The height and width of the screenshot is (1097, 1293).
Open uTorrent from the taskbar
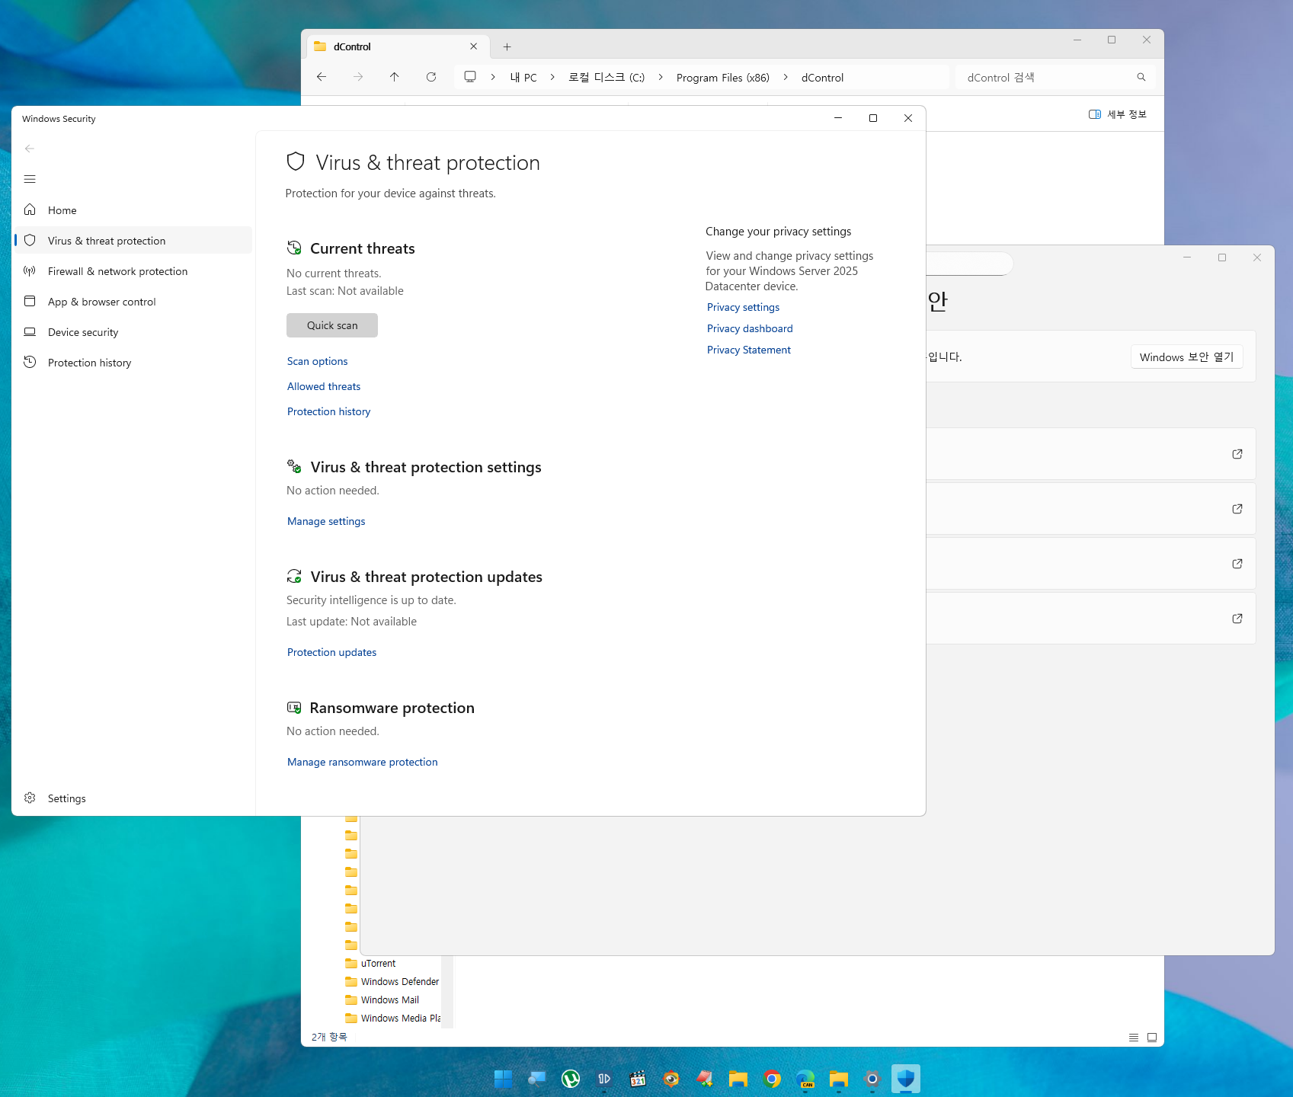571,1079
